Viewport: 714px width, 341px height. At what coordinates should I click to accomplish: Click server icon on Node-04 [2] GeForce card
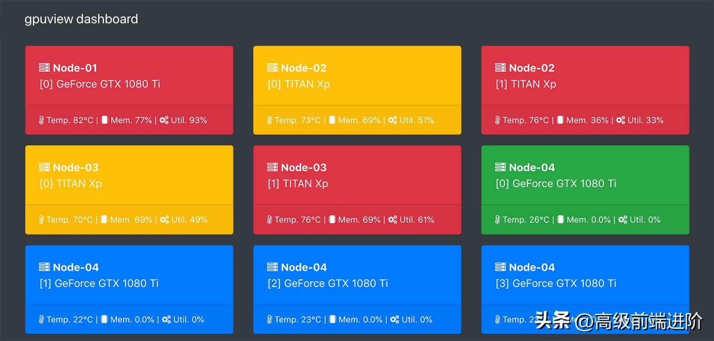click(273, 267)
